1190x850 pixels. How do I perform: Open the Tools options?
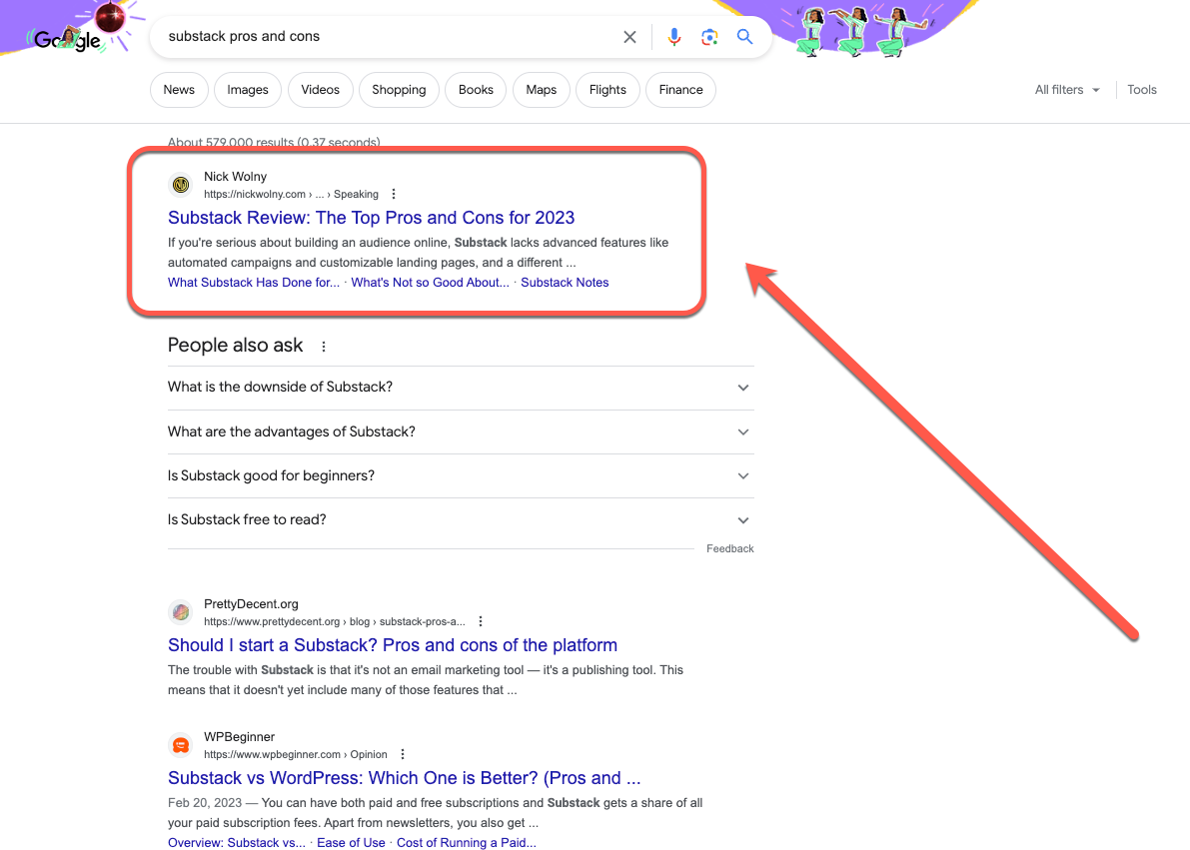point(1141,90)
